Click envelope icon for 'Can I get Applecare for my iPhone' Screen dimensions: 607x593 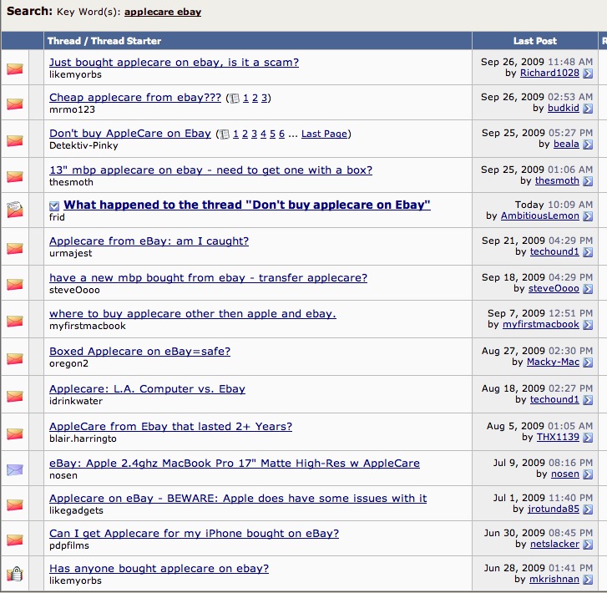(15, 540)
